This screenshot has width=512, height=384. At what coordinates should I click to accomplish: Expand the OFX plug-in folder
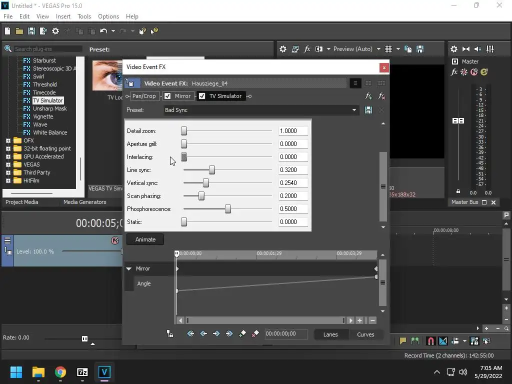pos(8,140)
